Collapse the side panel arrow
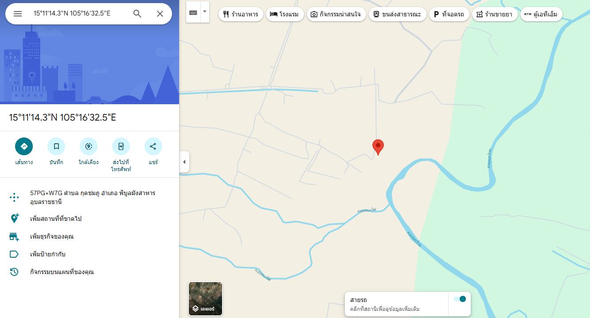This screenshot has height=318, width=590. pyautogui.click(x=184, y=162)
